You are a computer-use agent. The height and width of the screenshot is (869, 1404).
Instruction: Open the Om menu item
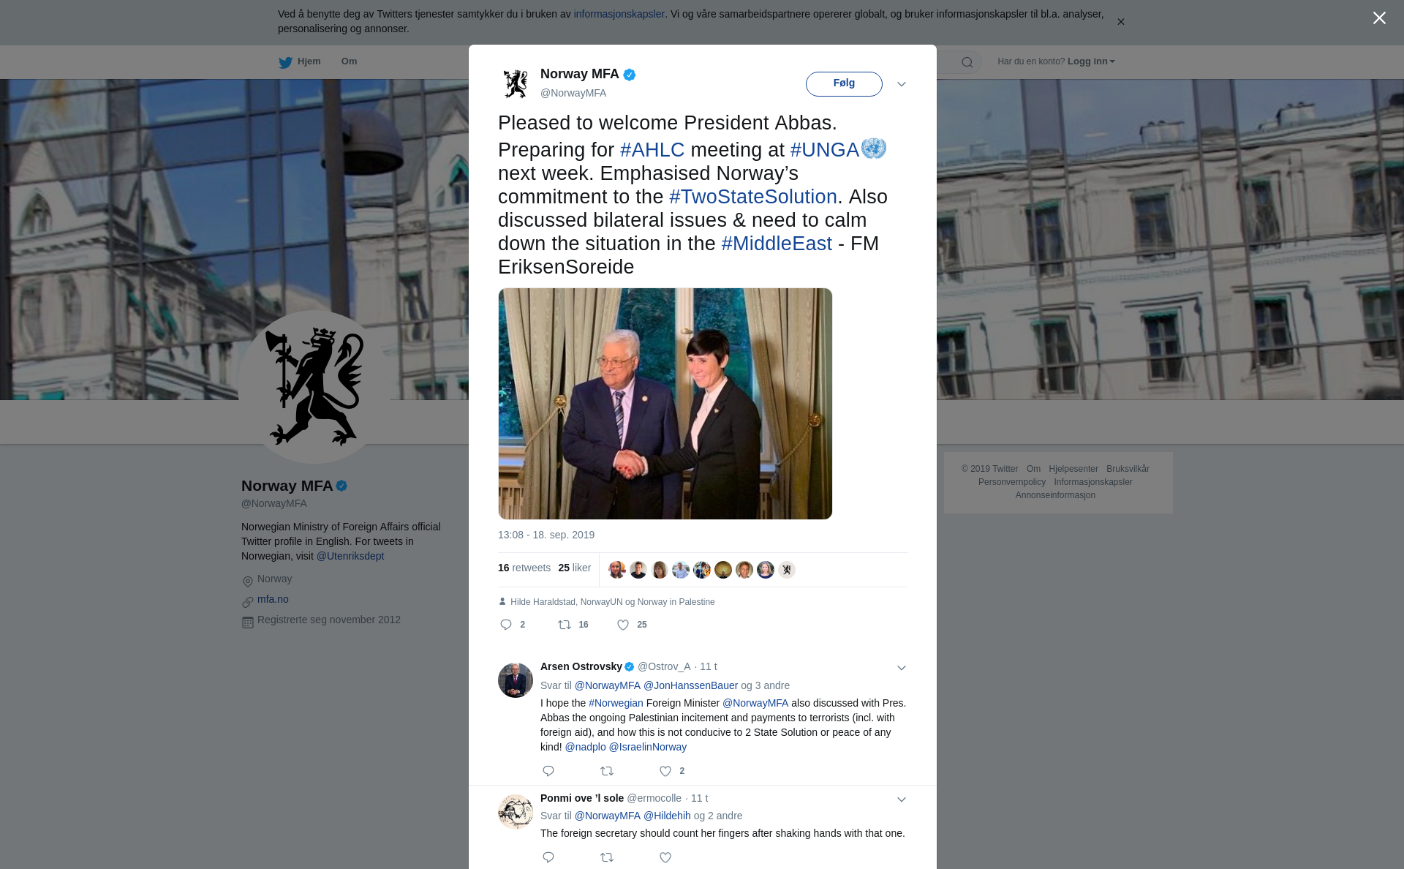pyautogui.click(x=349, y=61)
